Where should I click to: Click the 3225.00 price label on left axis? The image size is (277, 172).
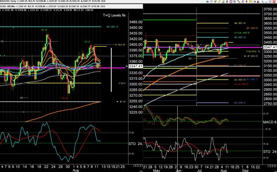(x=136, y=112)
